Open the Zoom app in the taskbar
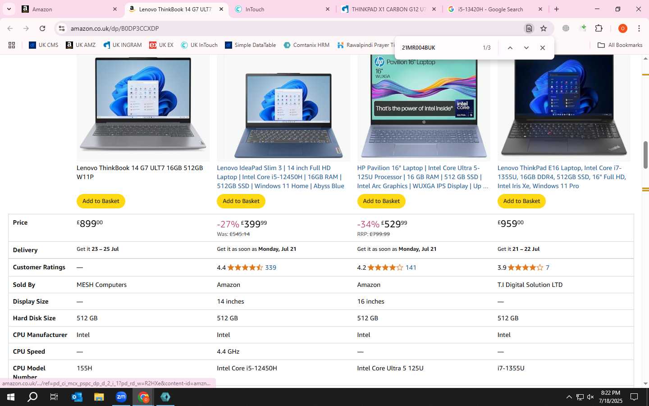This screenshot has width=649, height=406. (121, 397)
